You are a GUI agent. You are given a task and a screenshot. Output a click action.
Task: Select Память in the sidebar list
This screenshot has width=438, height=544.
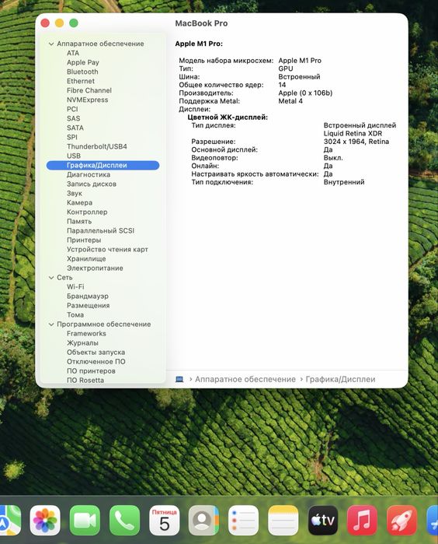point(79,221)
